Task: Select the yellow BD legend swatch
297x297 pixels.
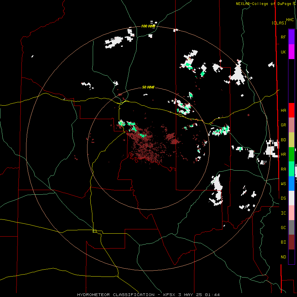Action: click(x=291, y=140)
